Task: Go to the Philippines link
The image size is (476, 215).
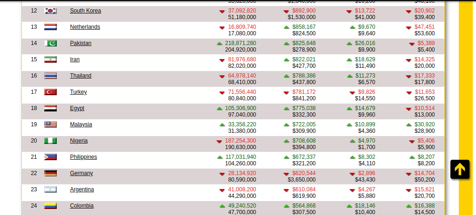Action: (x=83, y=157)
